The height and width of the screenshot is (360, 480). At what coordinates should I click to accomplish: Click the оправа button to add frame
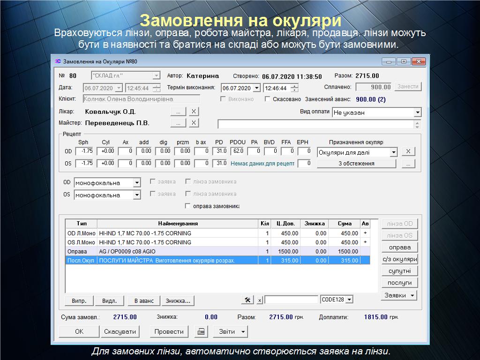[399, 247]
